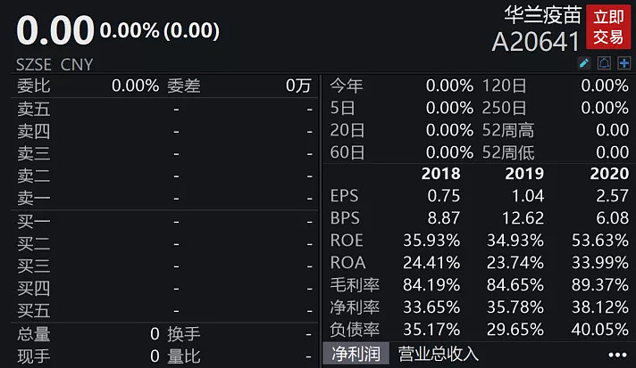Click the large 0.00 current price

pyautogui.click(x=55, y=30)
